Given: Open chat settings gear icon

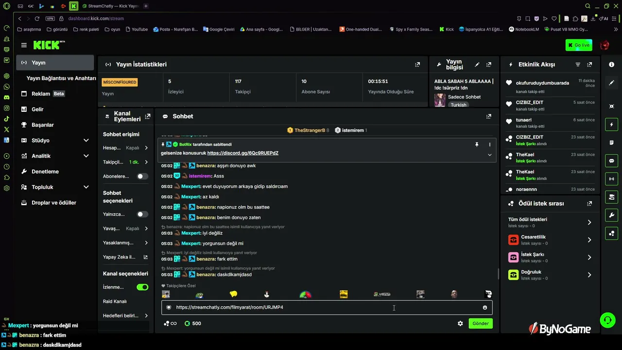Looking at the screenshot, I should coord(460,323).
